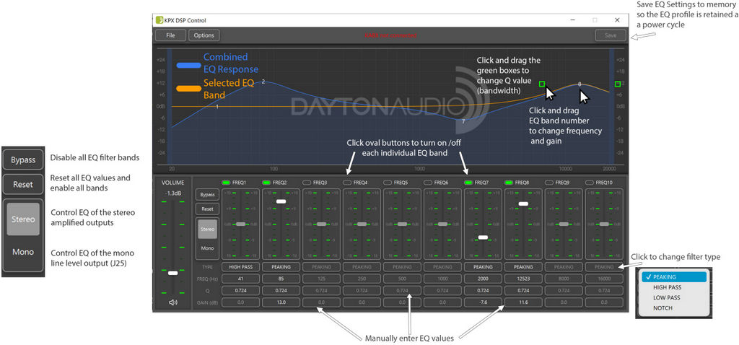Click the master VOLUME slider handle
This screenshot has width=739, height=345.
pyautogui.click(x=173, y=273)
